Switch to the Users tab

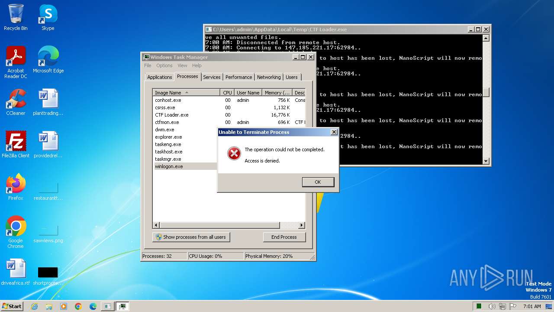pos(292,77)
